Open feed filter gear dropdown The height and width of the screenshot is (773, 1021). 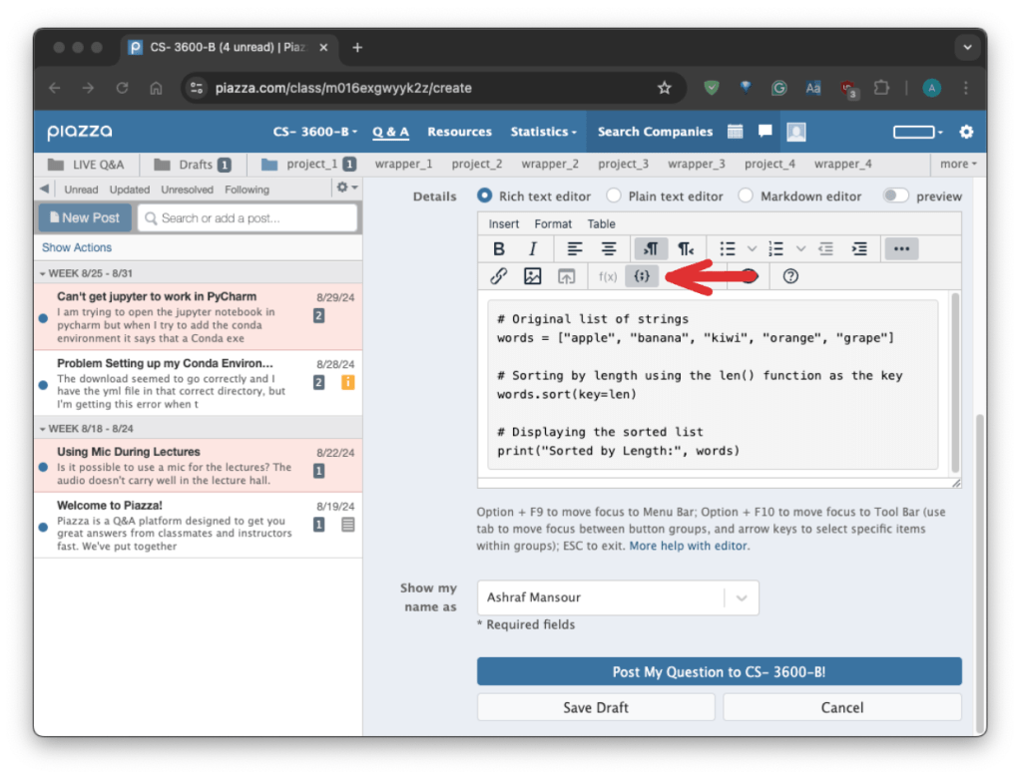347,188
